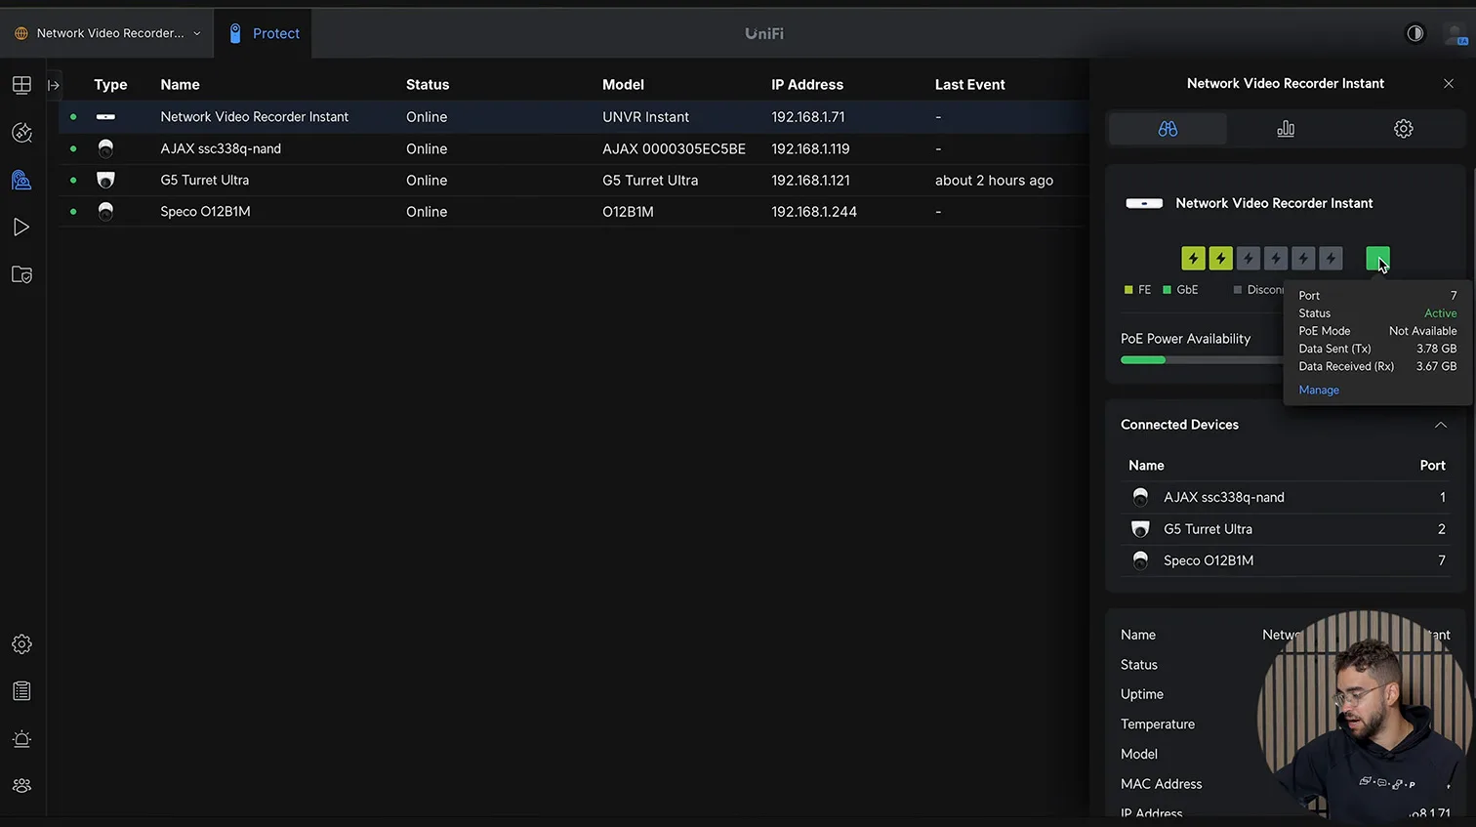Open G5 Turret Ultra in Connected Devices
1476x827 pixels.
click(1208, 529)
